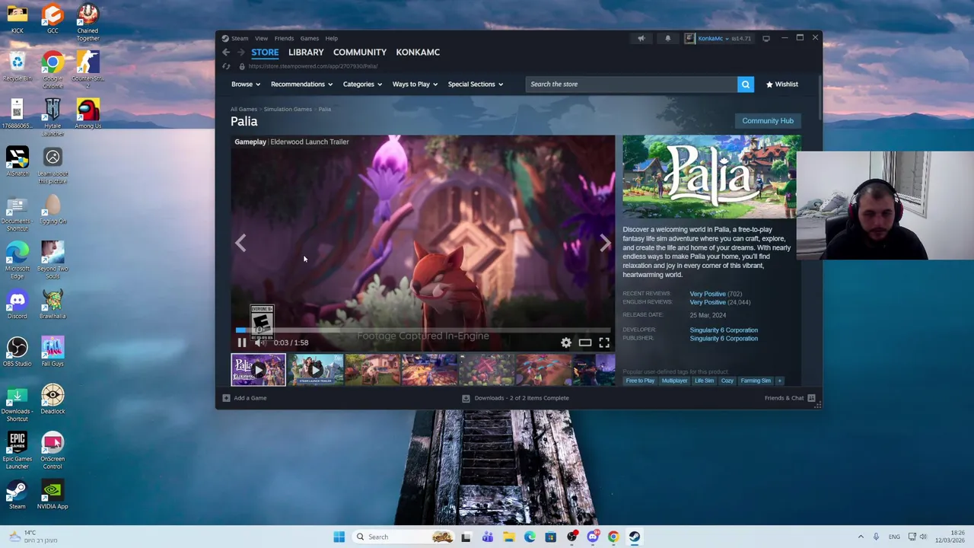This screenshot has height=548, width=974.
Task: Open Epic Games Launcher desktop icon
Action: click(17, 451)
